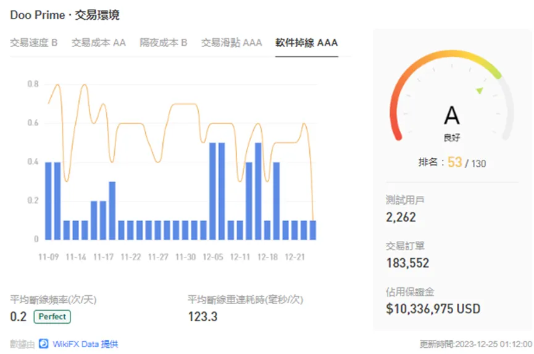This screenshot has width=534, height=354.
Task: Click the 12-05 date label on chart axis
Action: (213, 257)
